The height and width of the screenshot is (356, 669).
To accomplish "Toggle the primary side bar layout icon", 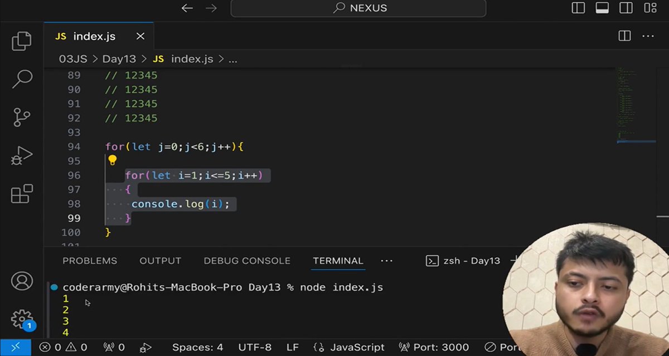I will [578, 8].
